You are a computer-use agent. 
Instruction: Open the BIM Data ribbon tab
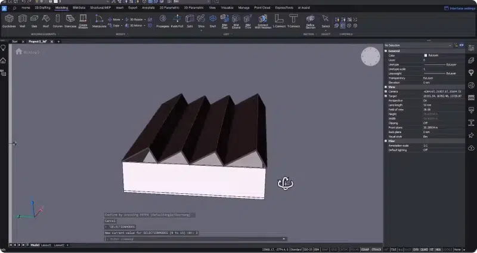(x=79, y=8)
